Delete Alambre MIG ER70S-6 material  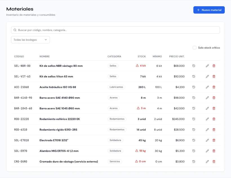coord(214,151)
